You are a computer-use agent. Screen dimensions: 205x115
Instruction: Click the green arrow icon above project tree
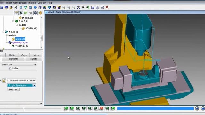click(x=26, y=13)
